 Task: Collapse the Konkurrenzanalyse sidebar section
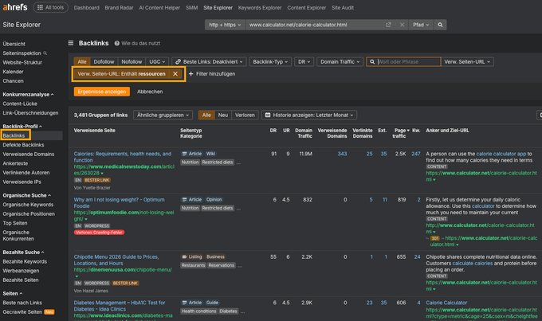[x=28, y=94]
